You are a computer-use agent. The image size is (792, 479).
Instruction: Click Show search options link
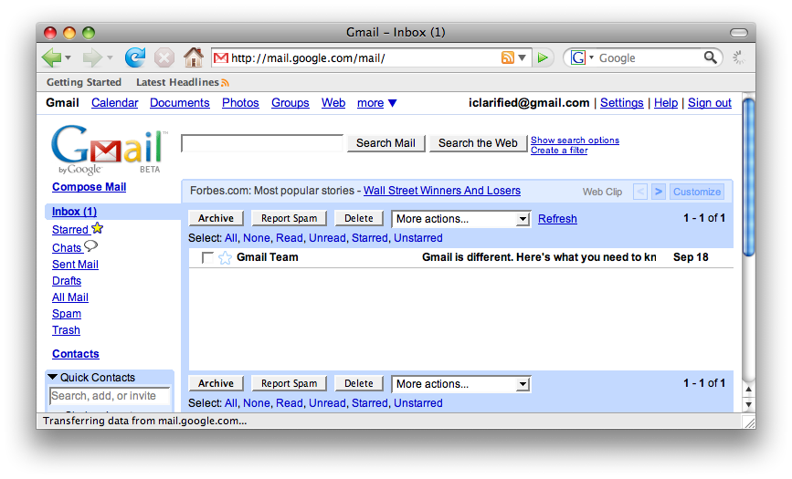tap(575, 141)
